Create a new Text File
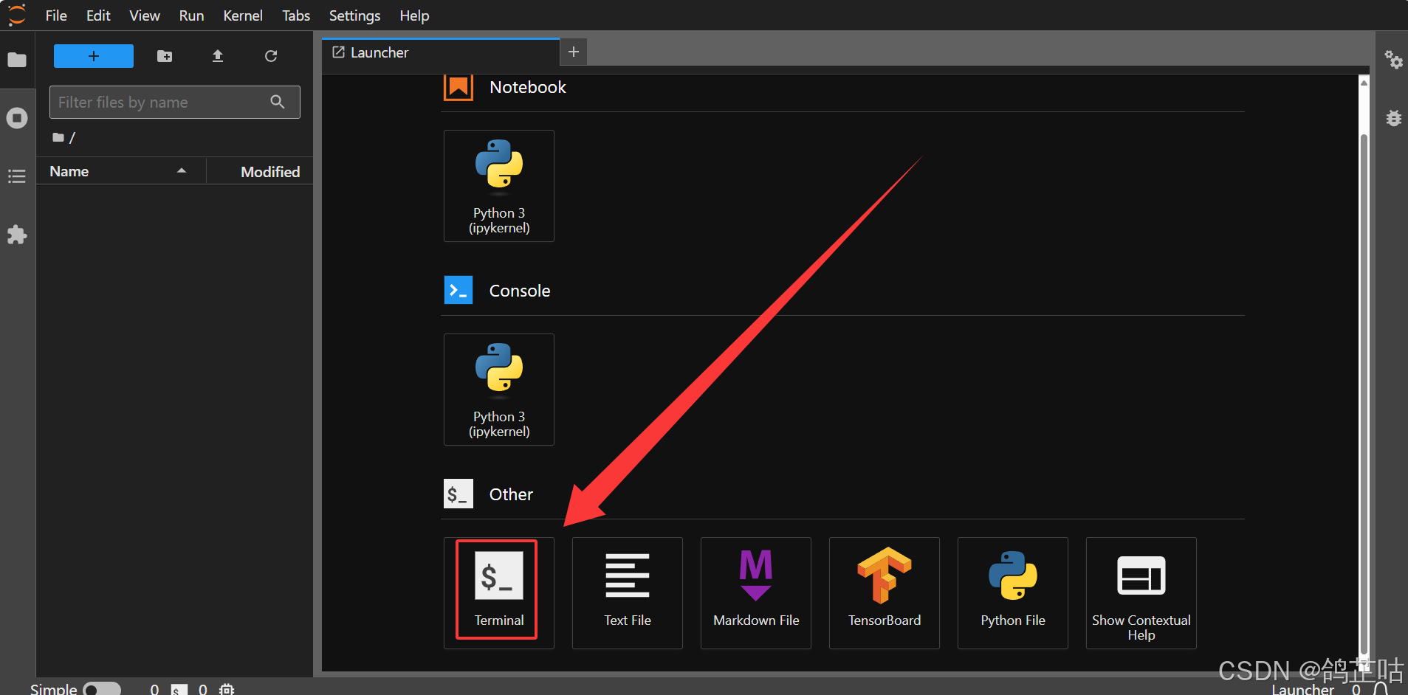Image resolution: width=1408 pixels, height=695 pixels. point(627,592)
